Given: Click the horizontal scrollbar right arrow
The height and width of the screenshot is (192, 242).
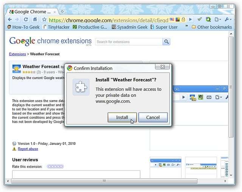Looking at the screenshot, I should pyautogui.click(x=225, y=181).
